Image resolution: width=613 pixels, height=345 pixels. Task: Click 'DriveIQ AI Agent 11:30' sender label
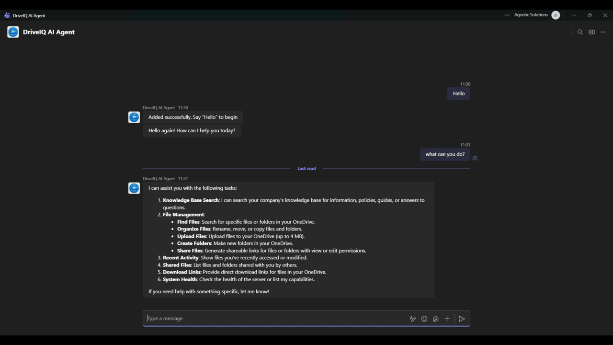click(x=165, y=108)
